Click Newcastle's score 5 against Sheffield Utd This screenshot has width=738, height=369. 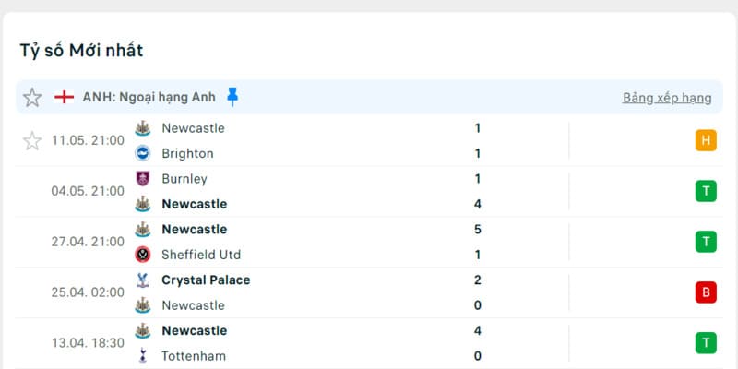pos(477,229)
